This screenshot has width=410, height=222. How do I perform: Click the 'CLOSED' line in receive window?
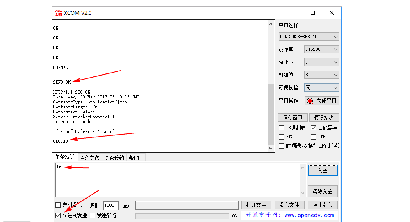(60, 142)
